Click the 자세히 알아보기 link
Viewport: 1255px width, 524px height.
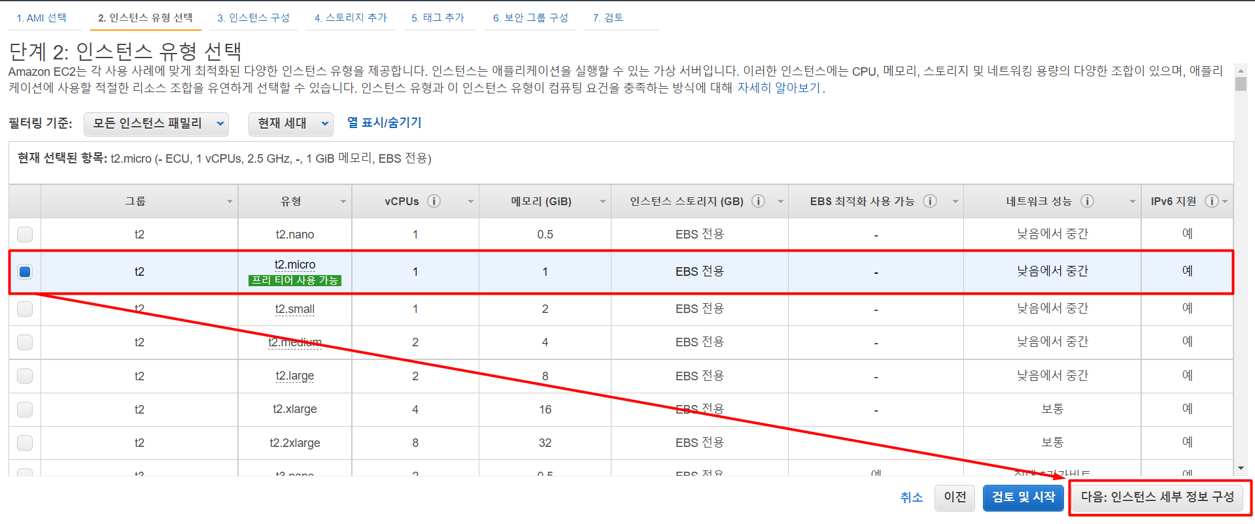coord(778,88)
